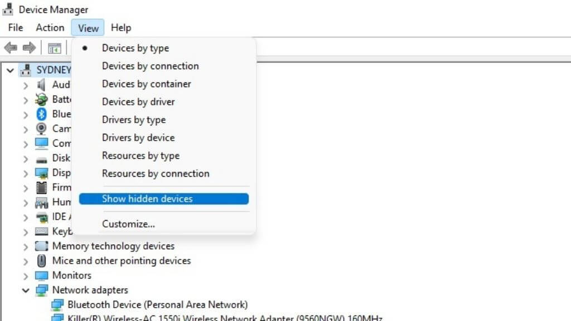Switch view to Devices by connection
Viewport: 571px width, 321px height.
[150, 66]
